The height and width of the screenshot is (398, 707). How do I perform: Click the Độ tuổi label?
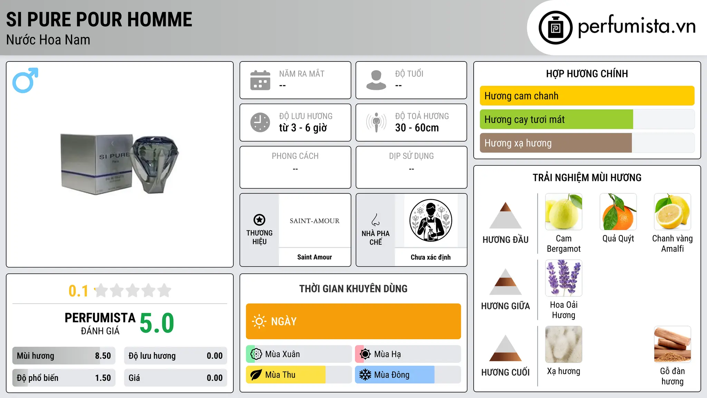click(x=409, y=74)
